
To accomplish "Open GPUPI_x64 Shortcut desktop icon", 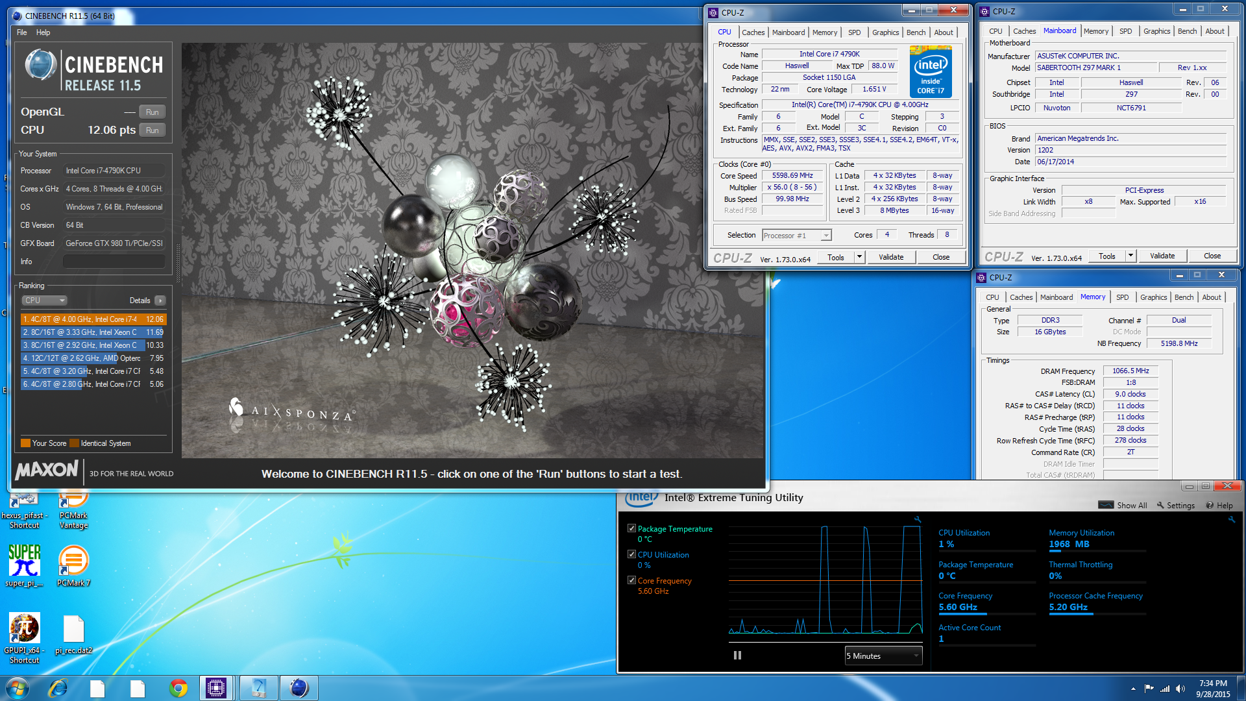I will [x=25, y=638].
